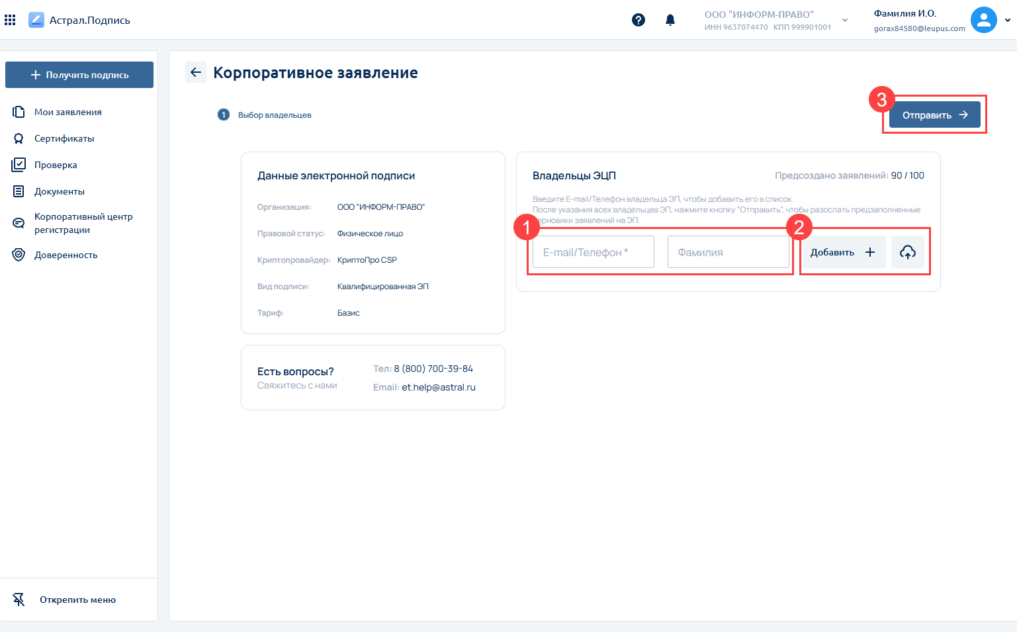Click the Тариф value Базис
The image size is (1017, 632).
pyautogui.click(x=349, y=313)
